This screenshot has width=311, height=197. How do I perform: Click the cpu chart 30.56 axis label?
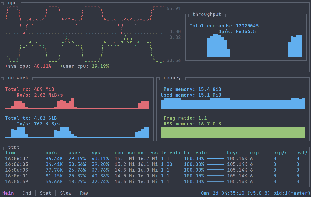174,61
